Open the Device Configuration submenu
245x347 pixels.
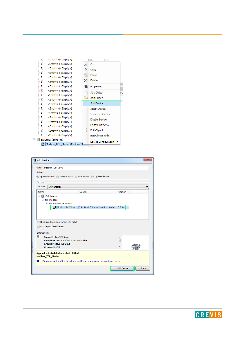click(101, 142)
